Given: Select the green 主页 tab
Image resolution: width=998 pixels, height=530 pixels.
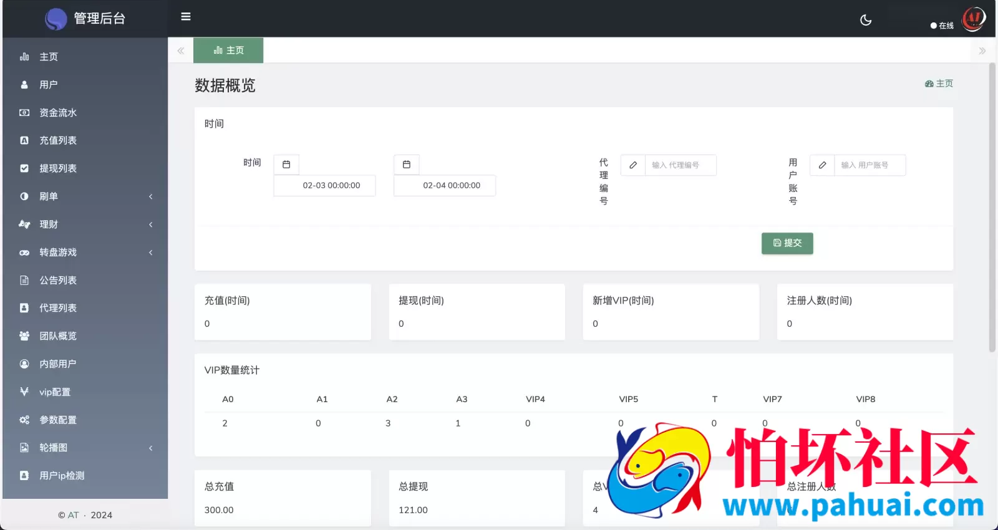Looking at the screenshot, I should (x=228, y=51).
